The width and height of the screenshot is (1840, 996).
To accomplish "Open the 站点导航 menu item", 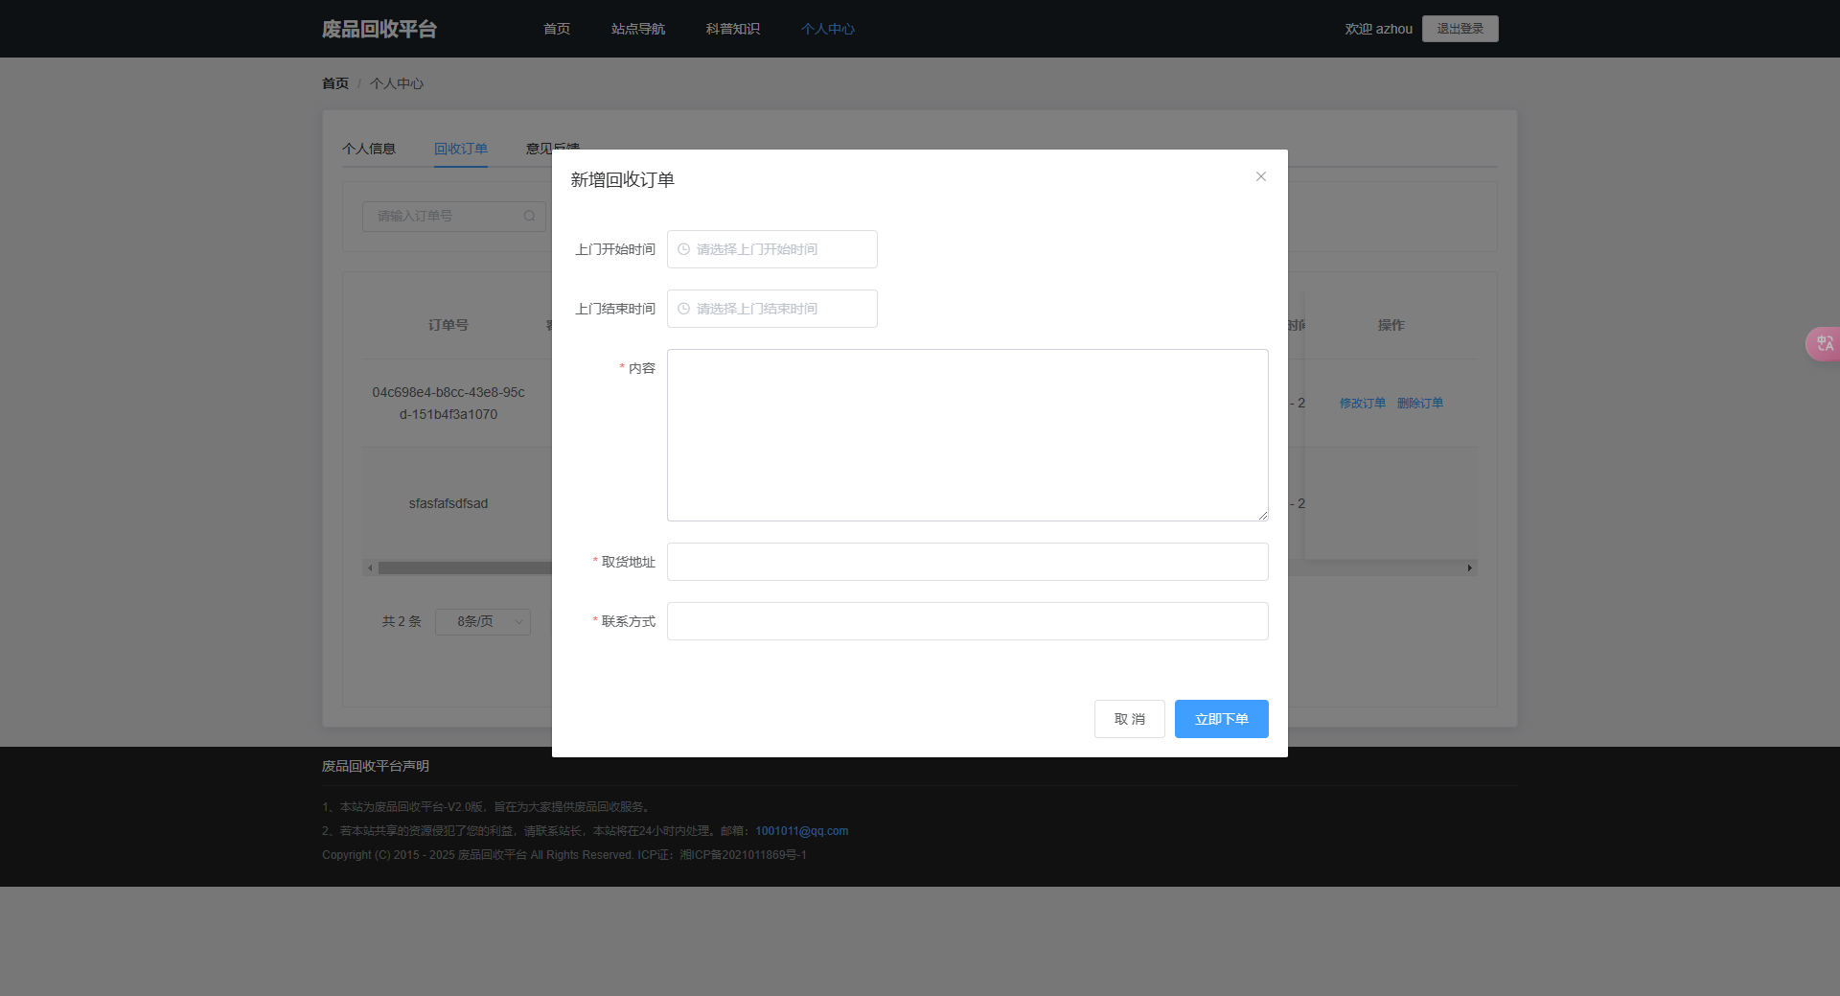I will [638, 29].
